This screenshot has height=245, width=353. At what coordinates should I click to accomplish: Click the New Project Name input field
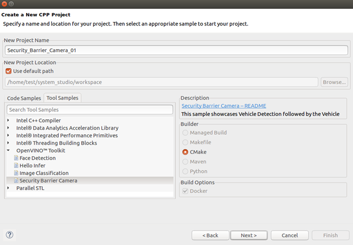(x=176, y=50)
